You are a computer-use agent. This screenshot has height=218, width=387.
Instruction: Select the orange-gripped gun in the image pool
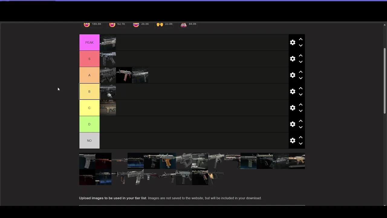[168, 161]
